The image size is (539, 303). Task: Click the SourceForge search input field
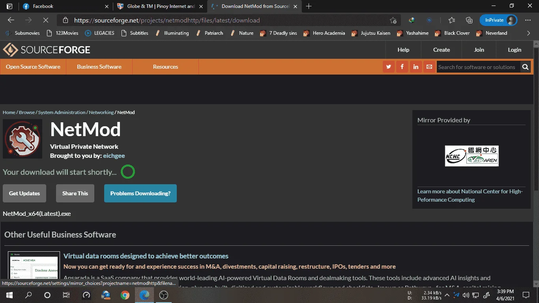(478, 67)
